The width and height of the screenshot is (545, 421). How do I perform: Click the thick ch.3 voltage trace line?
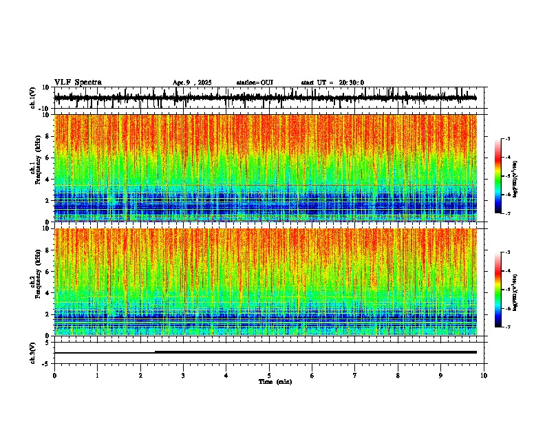[x=316, y=352]
